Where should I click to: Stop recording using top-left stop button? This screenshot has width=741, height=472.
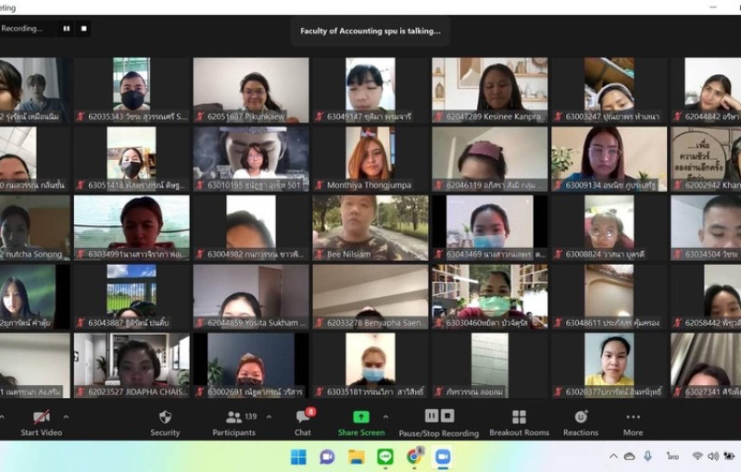[x=84, y=29]
